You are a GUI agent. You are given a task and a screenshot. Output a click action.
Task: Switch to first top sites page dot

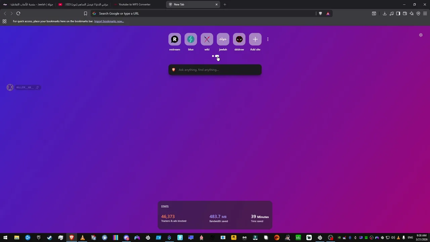(x=213, y=56)
